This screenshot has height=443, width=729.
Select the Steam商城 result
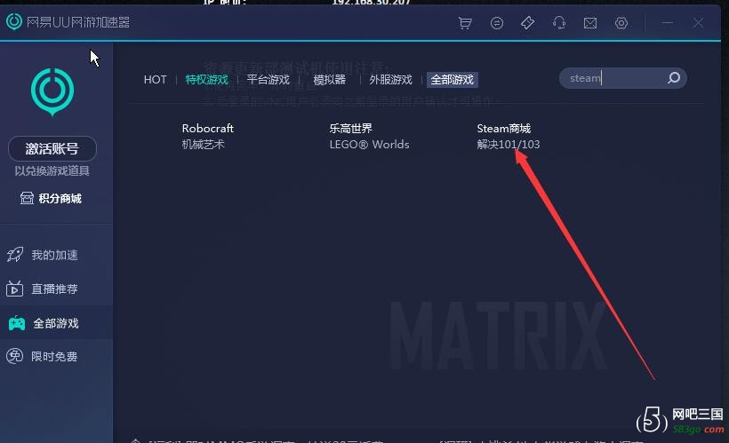pos(509,136)
